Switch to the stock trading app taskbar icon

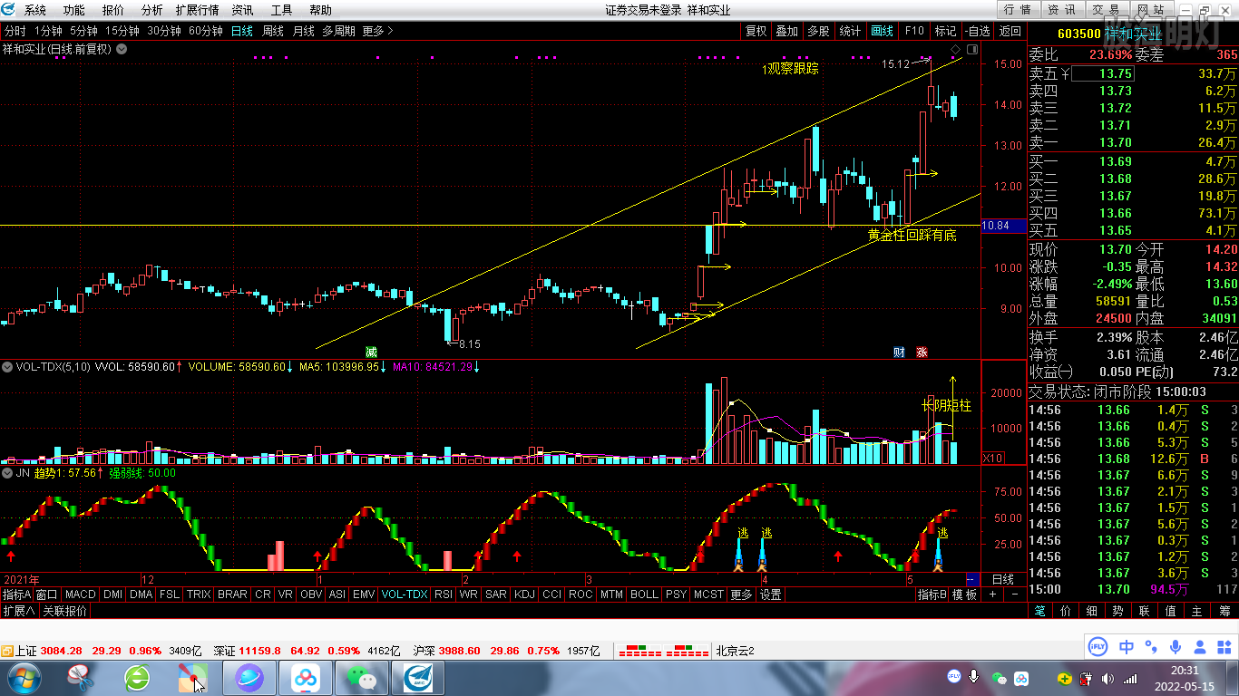pos(417,678)
